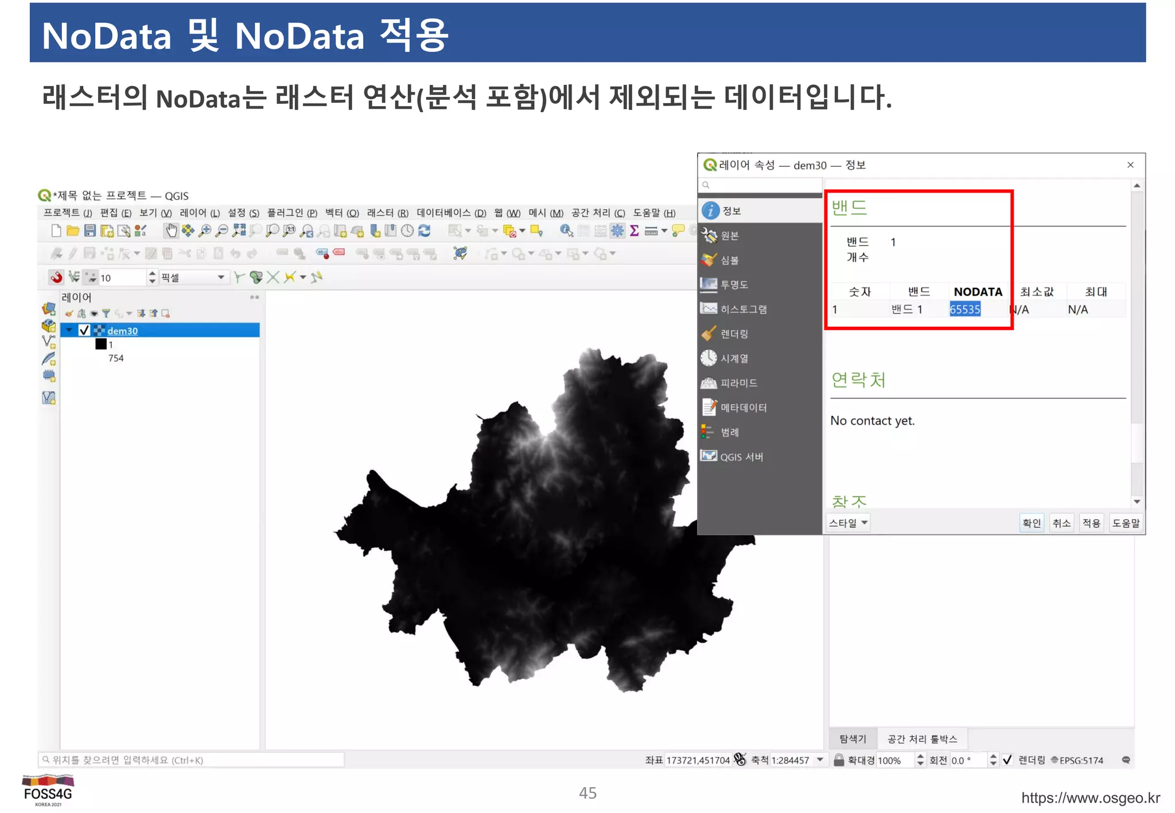Select the NODATA value 65535 cell
Image resolution: width=1175 pixels, height=813 pixels.
pos(965,310)
